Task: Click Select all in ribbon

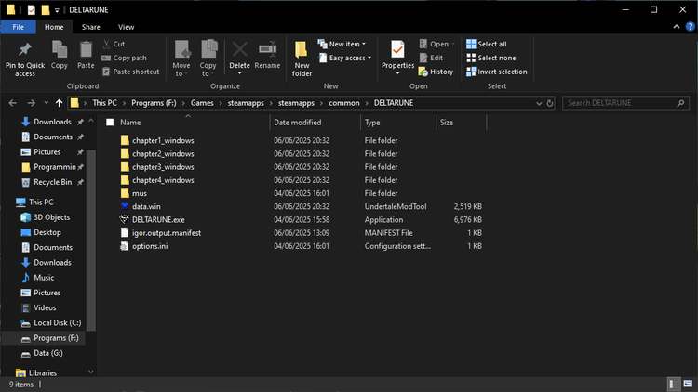Action: coord(487,44)
